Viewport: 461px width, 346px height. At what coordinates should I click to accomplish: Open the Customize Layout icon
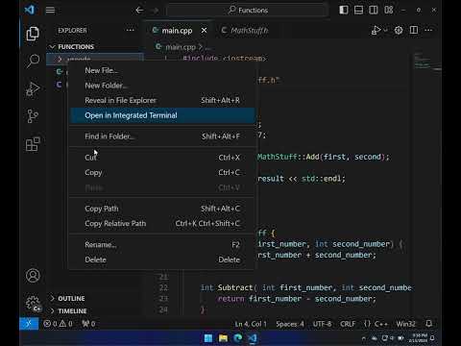point(389,10)
